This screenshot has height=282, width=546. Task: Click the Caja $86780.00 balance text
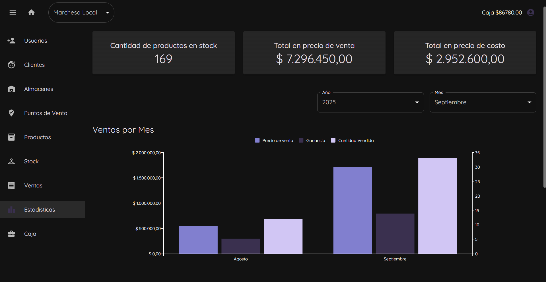[x=502, y=12]
